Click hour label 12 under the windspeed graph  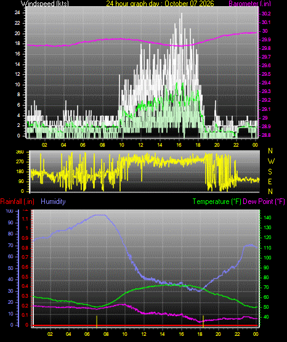click(x=140, y=145)
